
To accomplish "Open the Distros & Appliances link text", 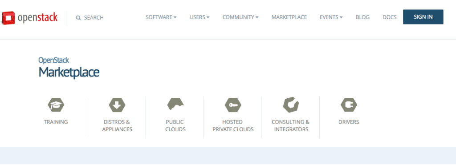I will 117,125.
